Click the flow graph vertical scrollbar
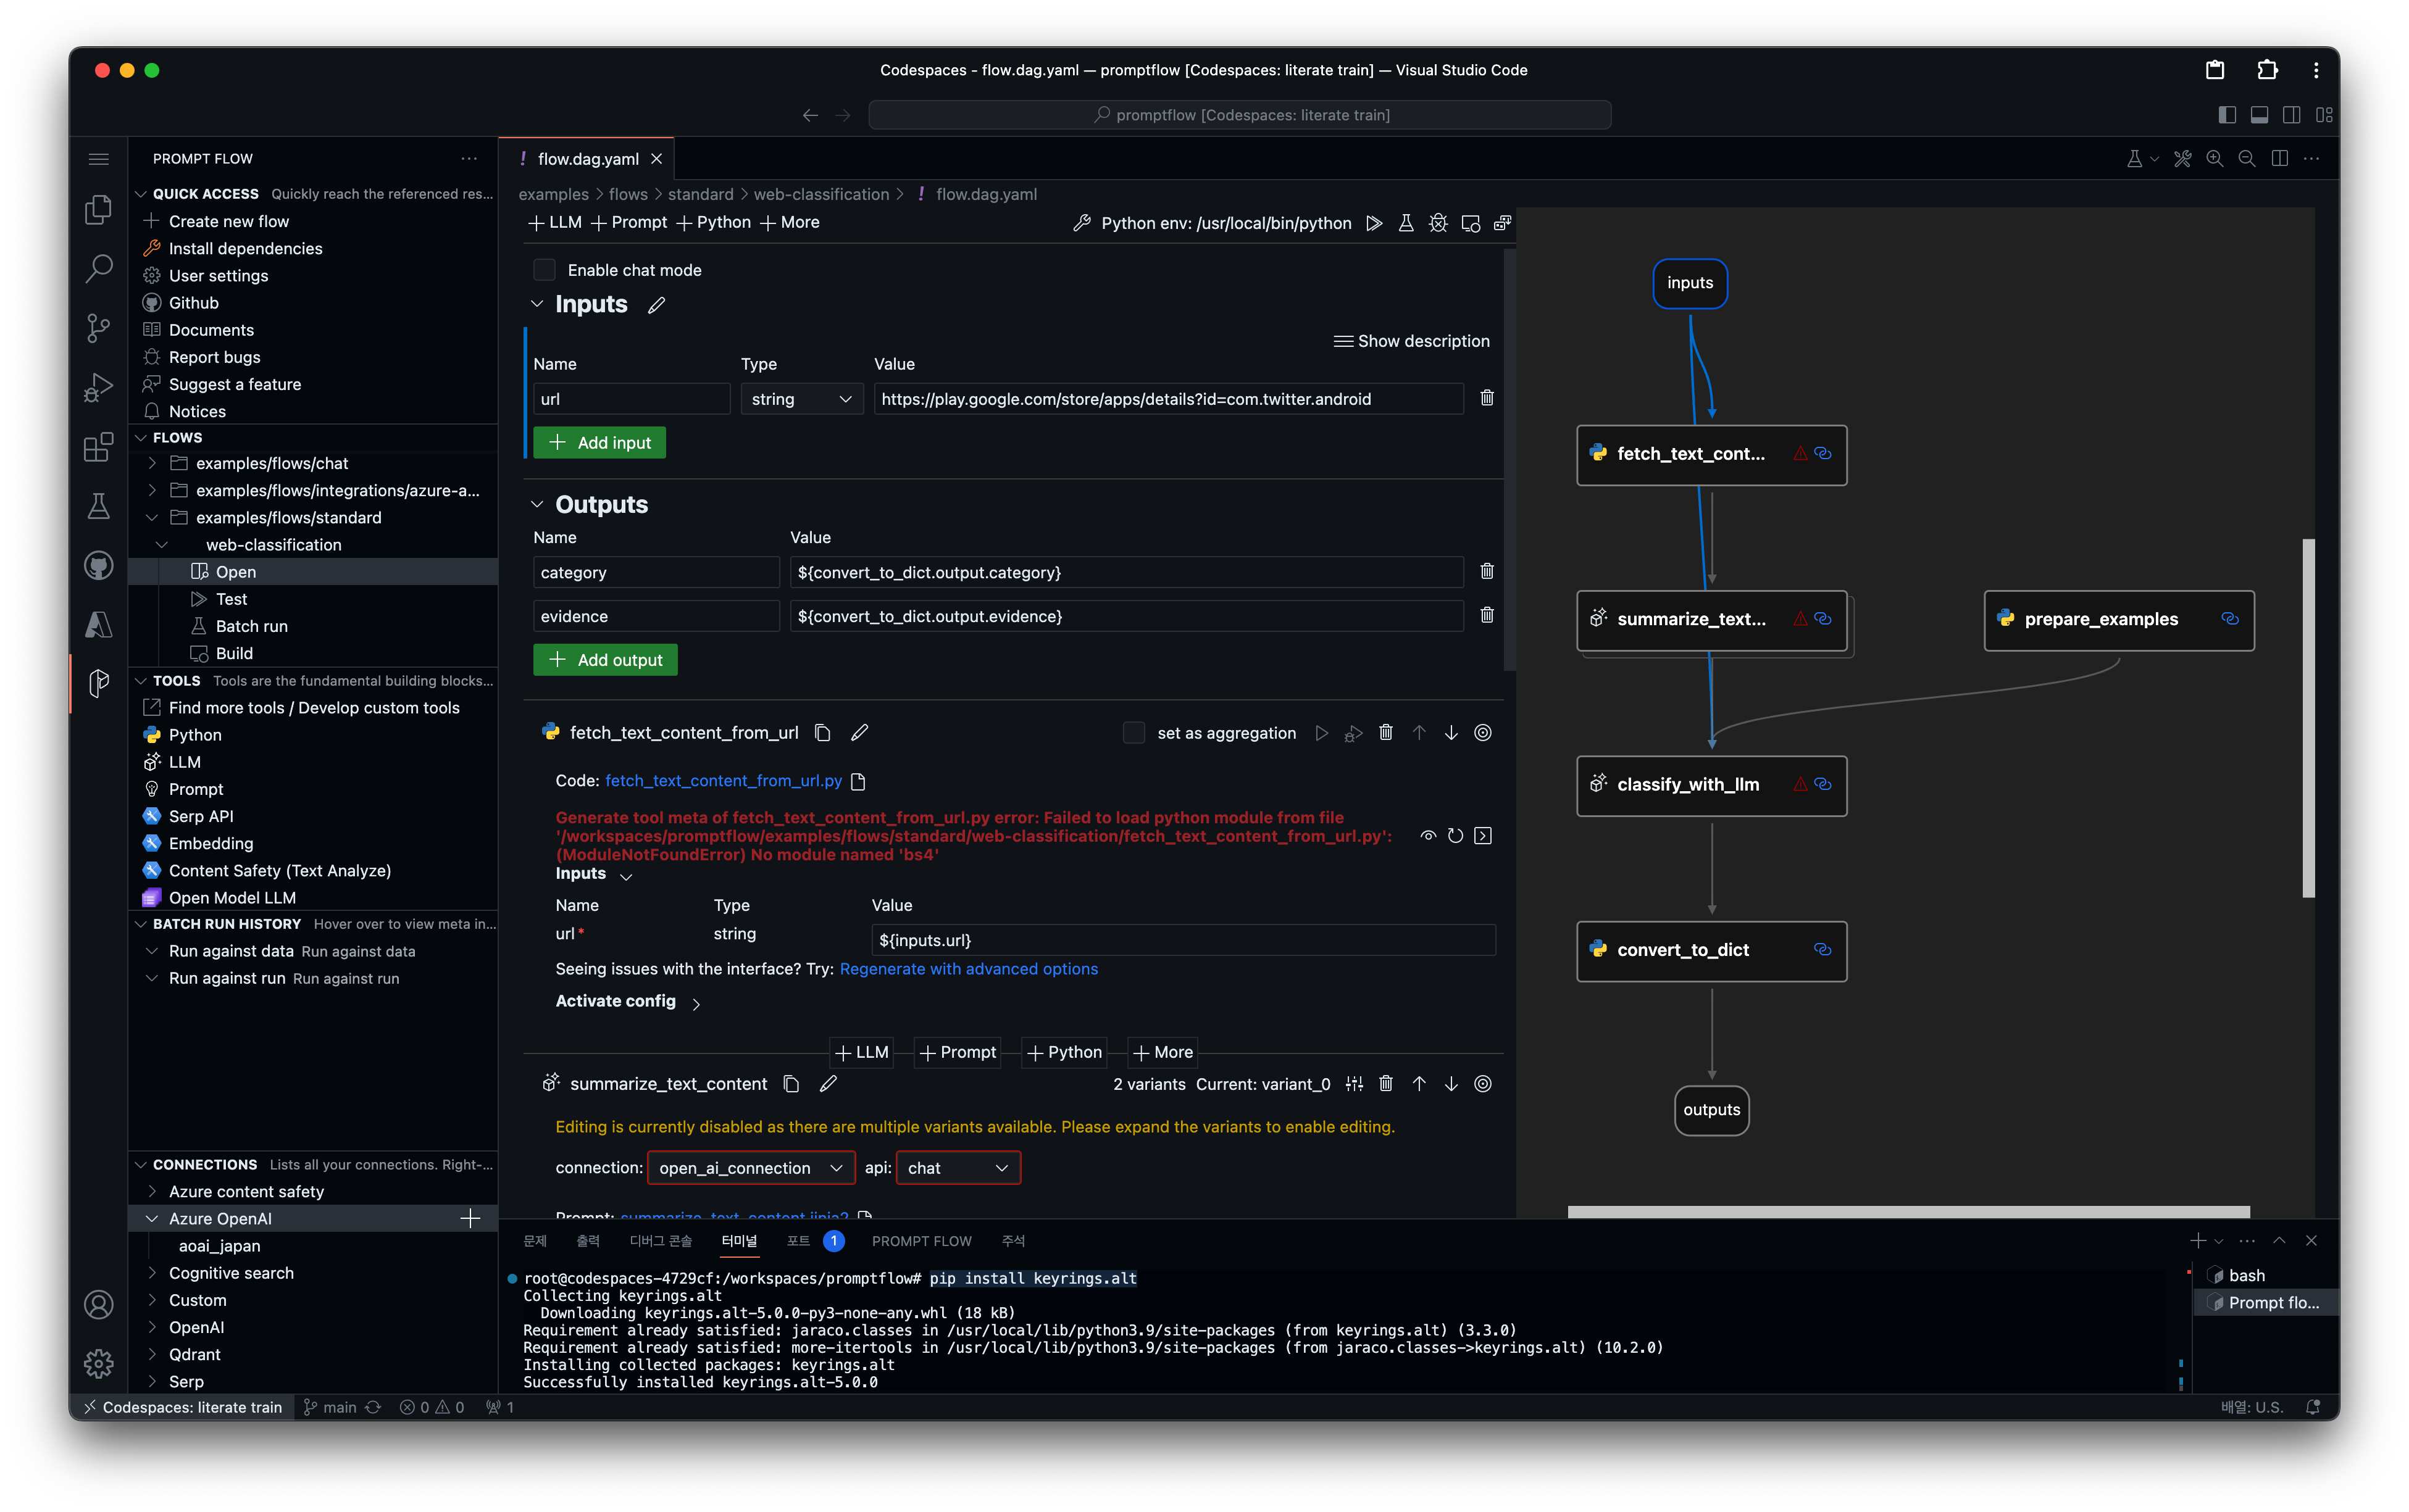Image resolution: width=2409 pixels, height=1512 pixels. point(2309,718)
